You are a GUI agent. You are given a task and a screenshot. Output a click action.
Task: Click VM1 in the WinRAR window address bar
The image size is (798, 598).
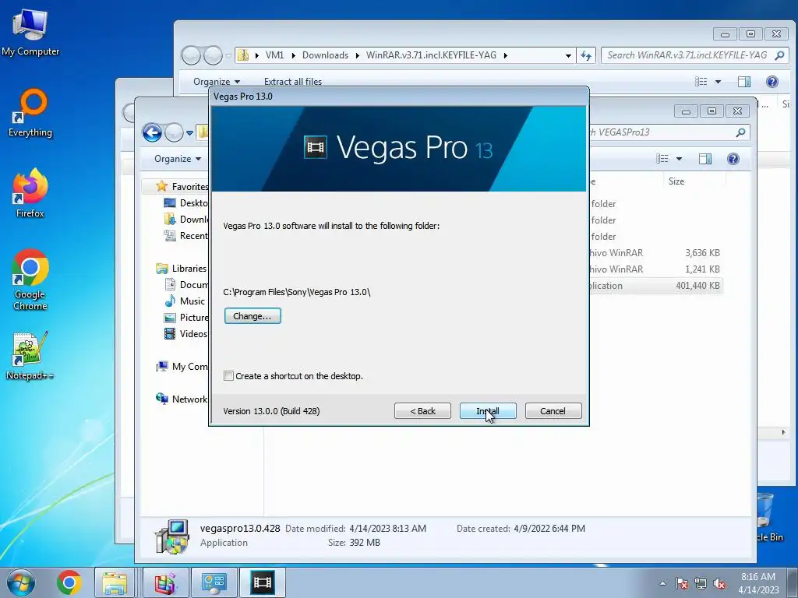click(x=275, y=55)
